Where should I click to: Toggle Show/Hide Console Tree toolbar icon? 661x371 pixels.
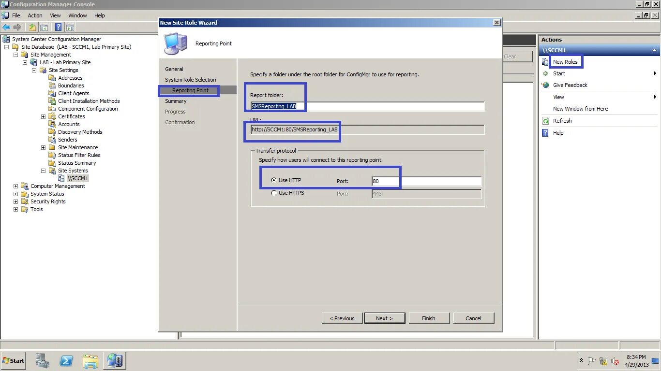coord(44,27)
